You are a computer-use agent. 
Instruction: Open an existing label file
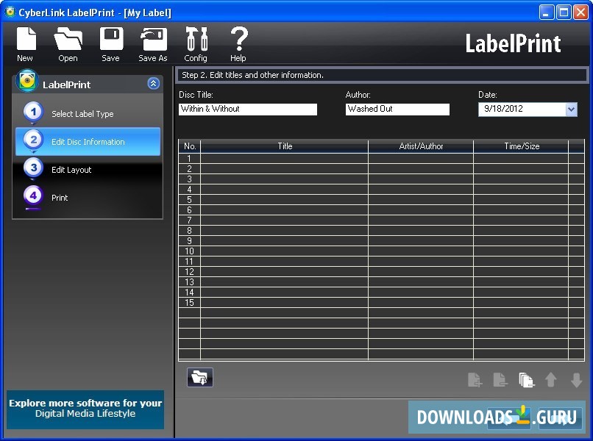(68, 42)
